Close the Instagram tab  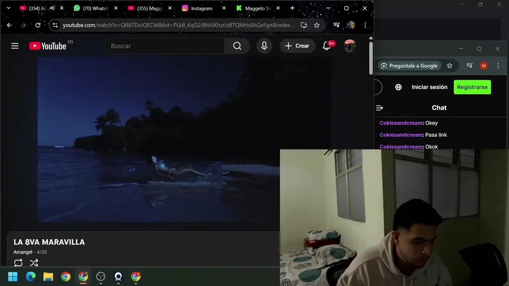(224, 8)
